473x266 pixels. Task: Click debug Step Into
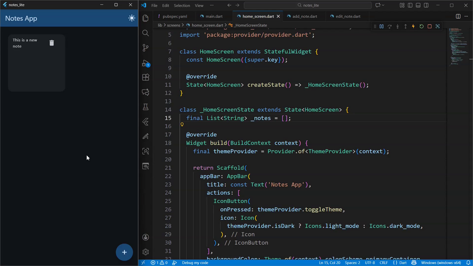[x=397, y=26]
